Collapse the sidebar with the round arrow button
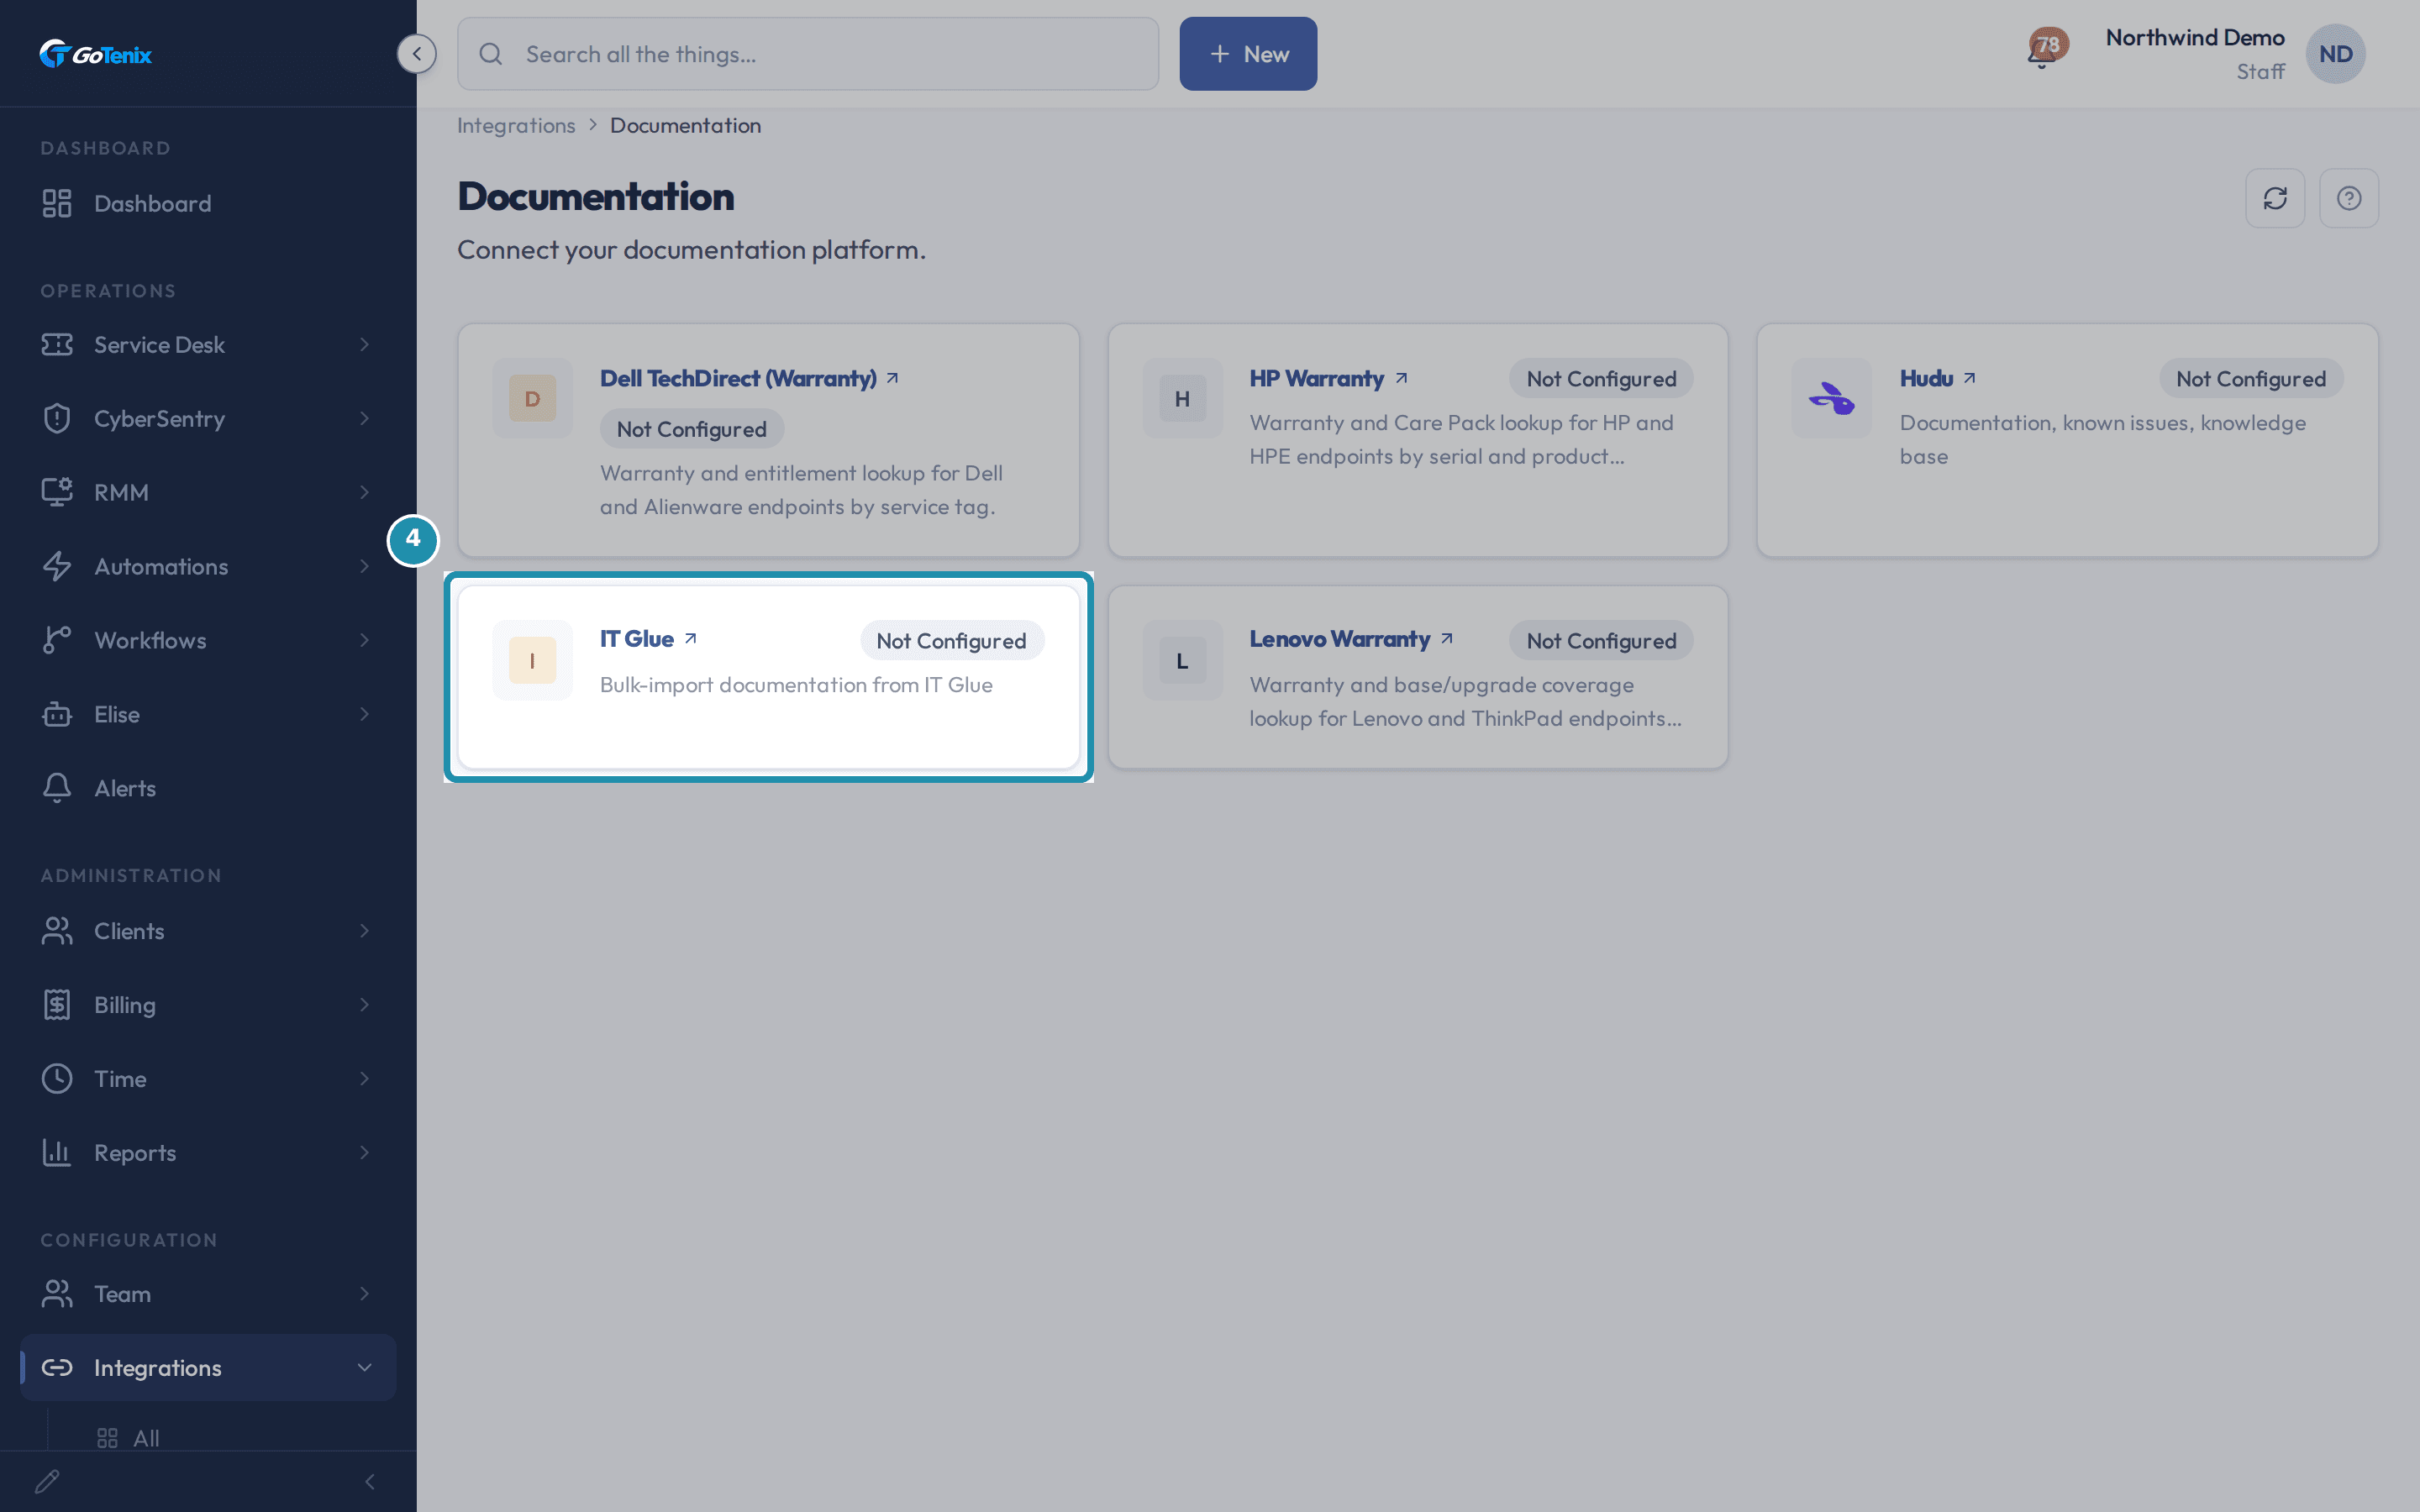The width and height of the screenshot is (2420, 1512). [x=417, y=54]
